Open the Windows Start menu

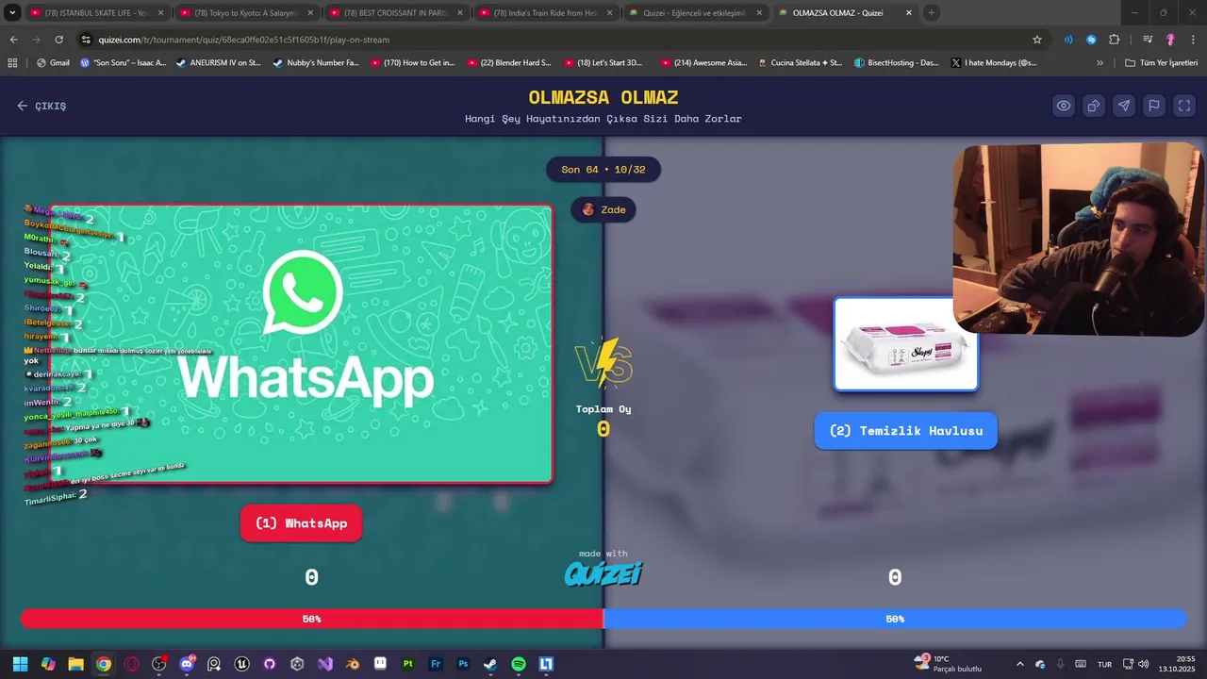[20, 664]
